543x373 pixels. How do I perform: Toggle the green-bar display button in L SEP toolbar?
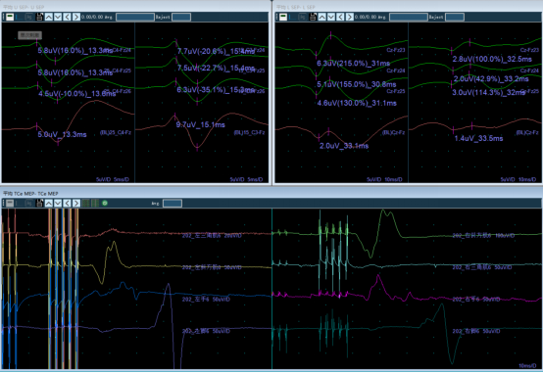tap(283, 17)
